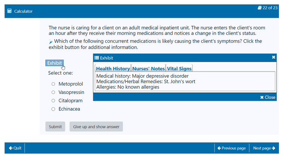Switch to the Health History tab

113,68
